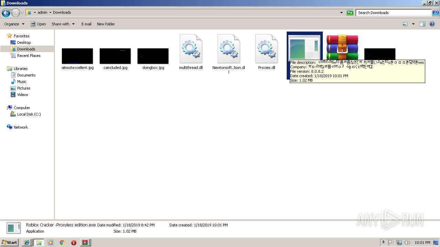Select Downloads in the navigation pane
The image size is (440, 247).
point(26,49)
